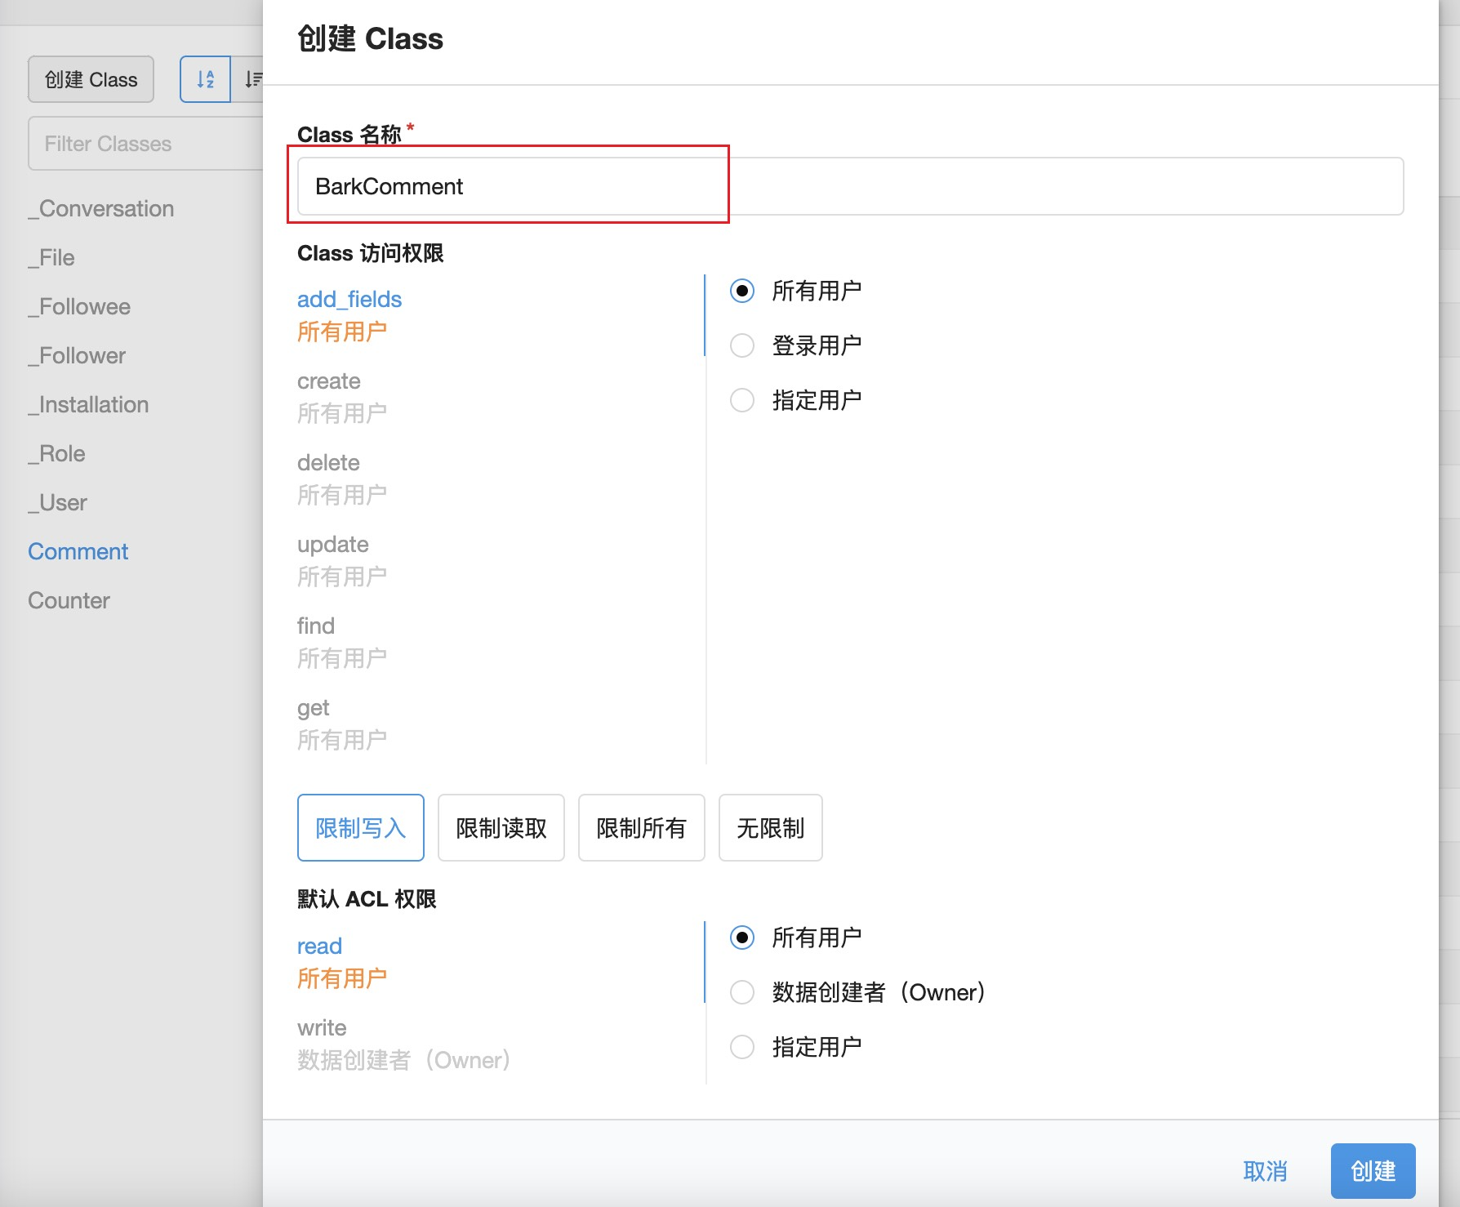
Task: Click the A-Z alphabetical sort icon
Action: point(205,79)
